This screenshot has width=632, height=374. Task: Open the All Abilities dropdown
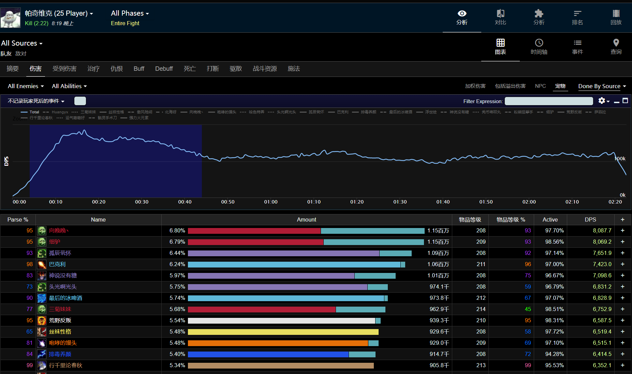click(69, 86)
